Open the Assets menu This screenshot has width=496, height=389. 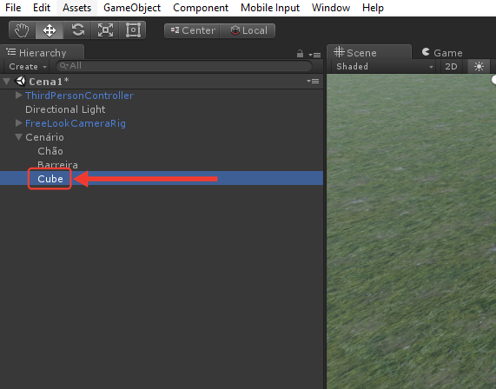pos(76,8)
